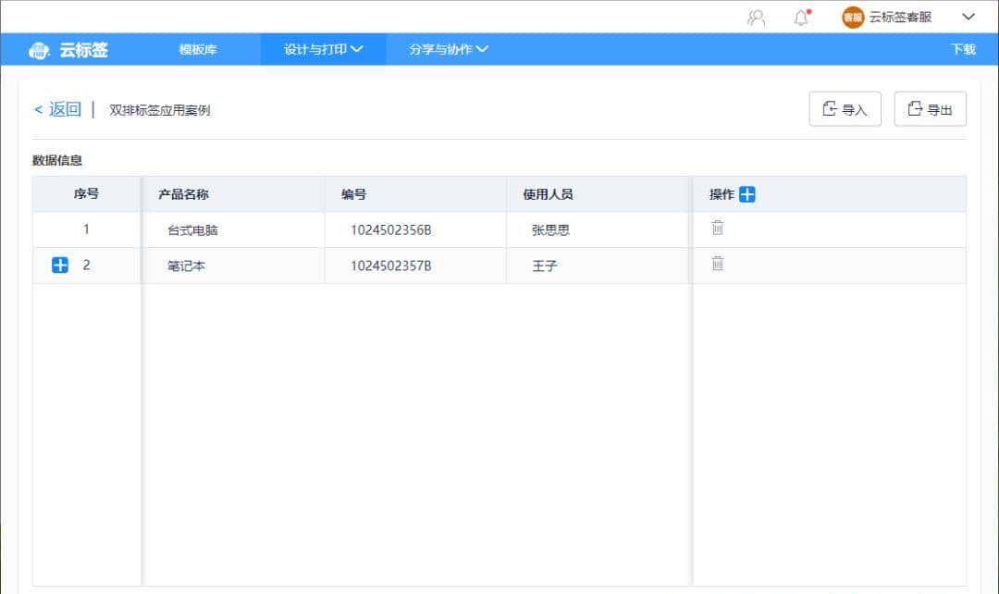The height and width of the screenshot is (594, 999).
Task: Click the import icon inside the 导入 button
Action: (x=830, y=108)
